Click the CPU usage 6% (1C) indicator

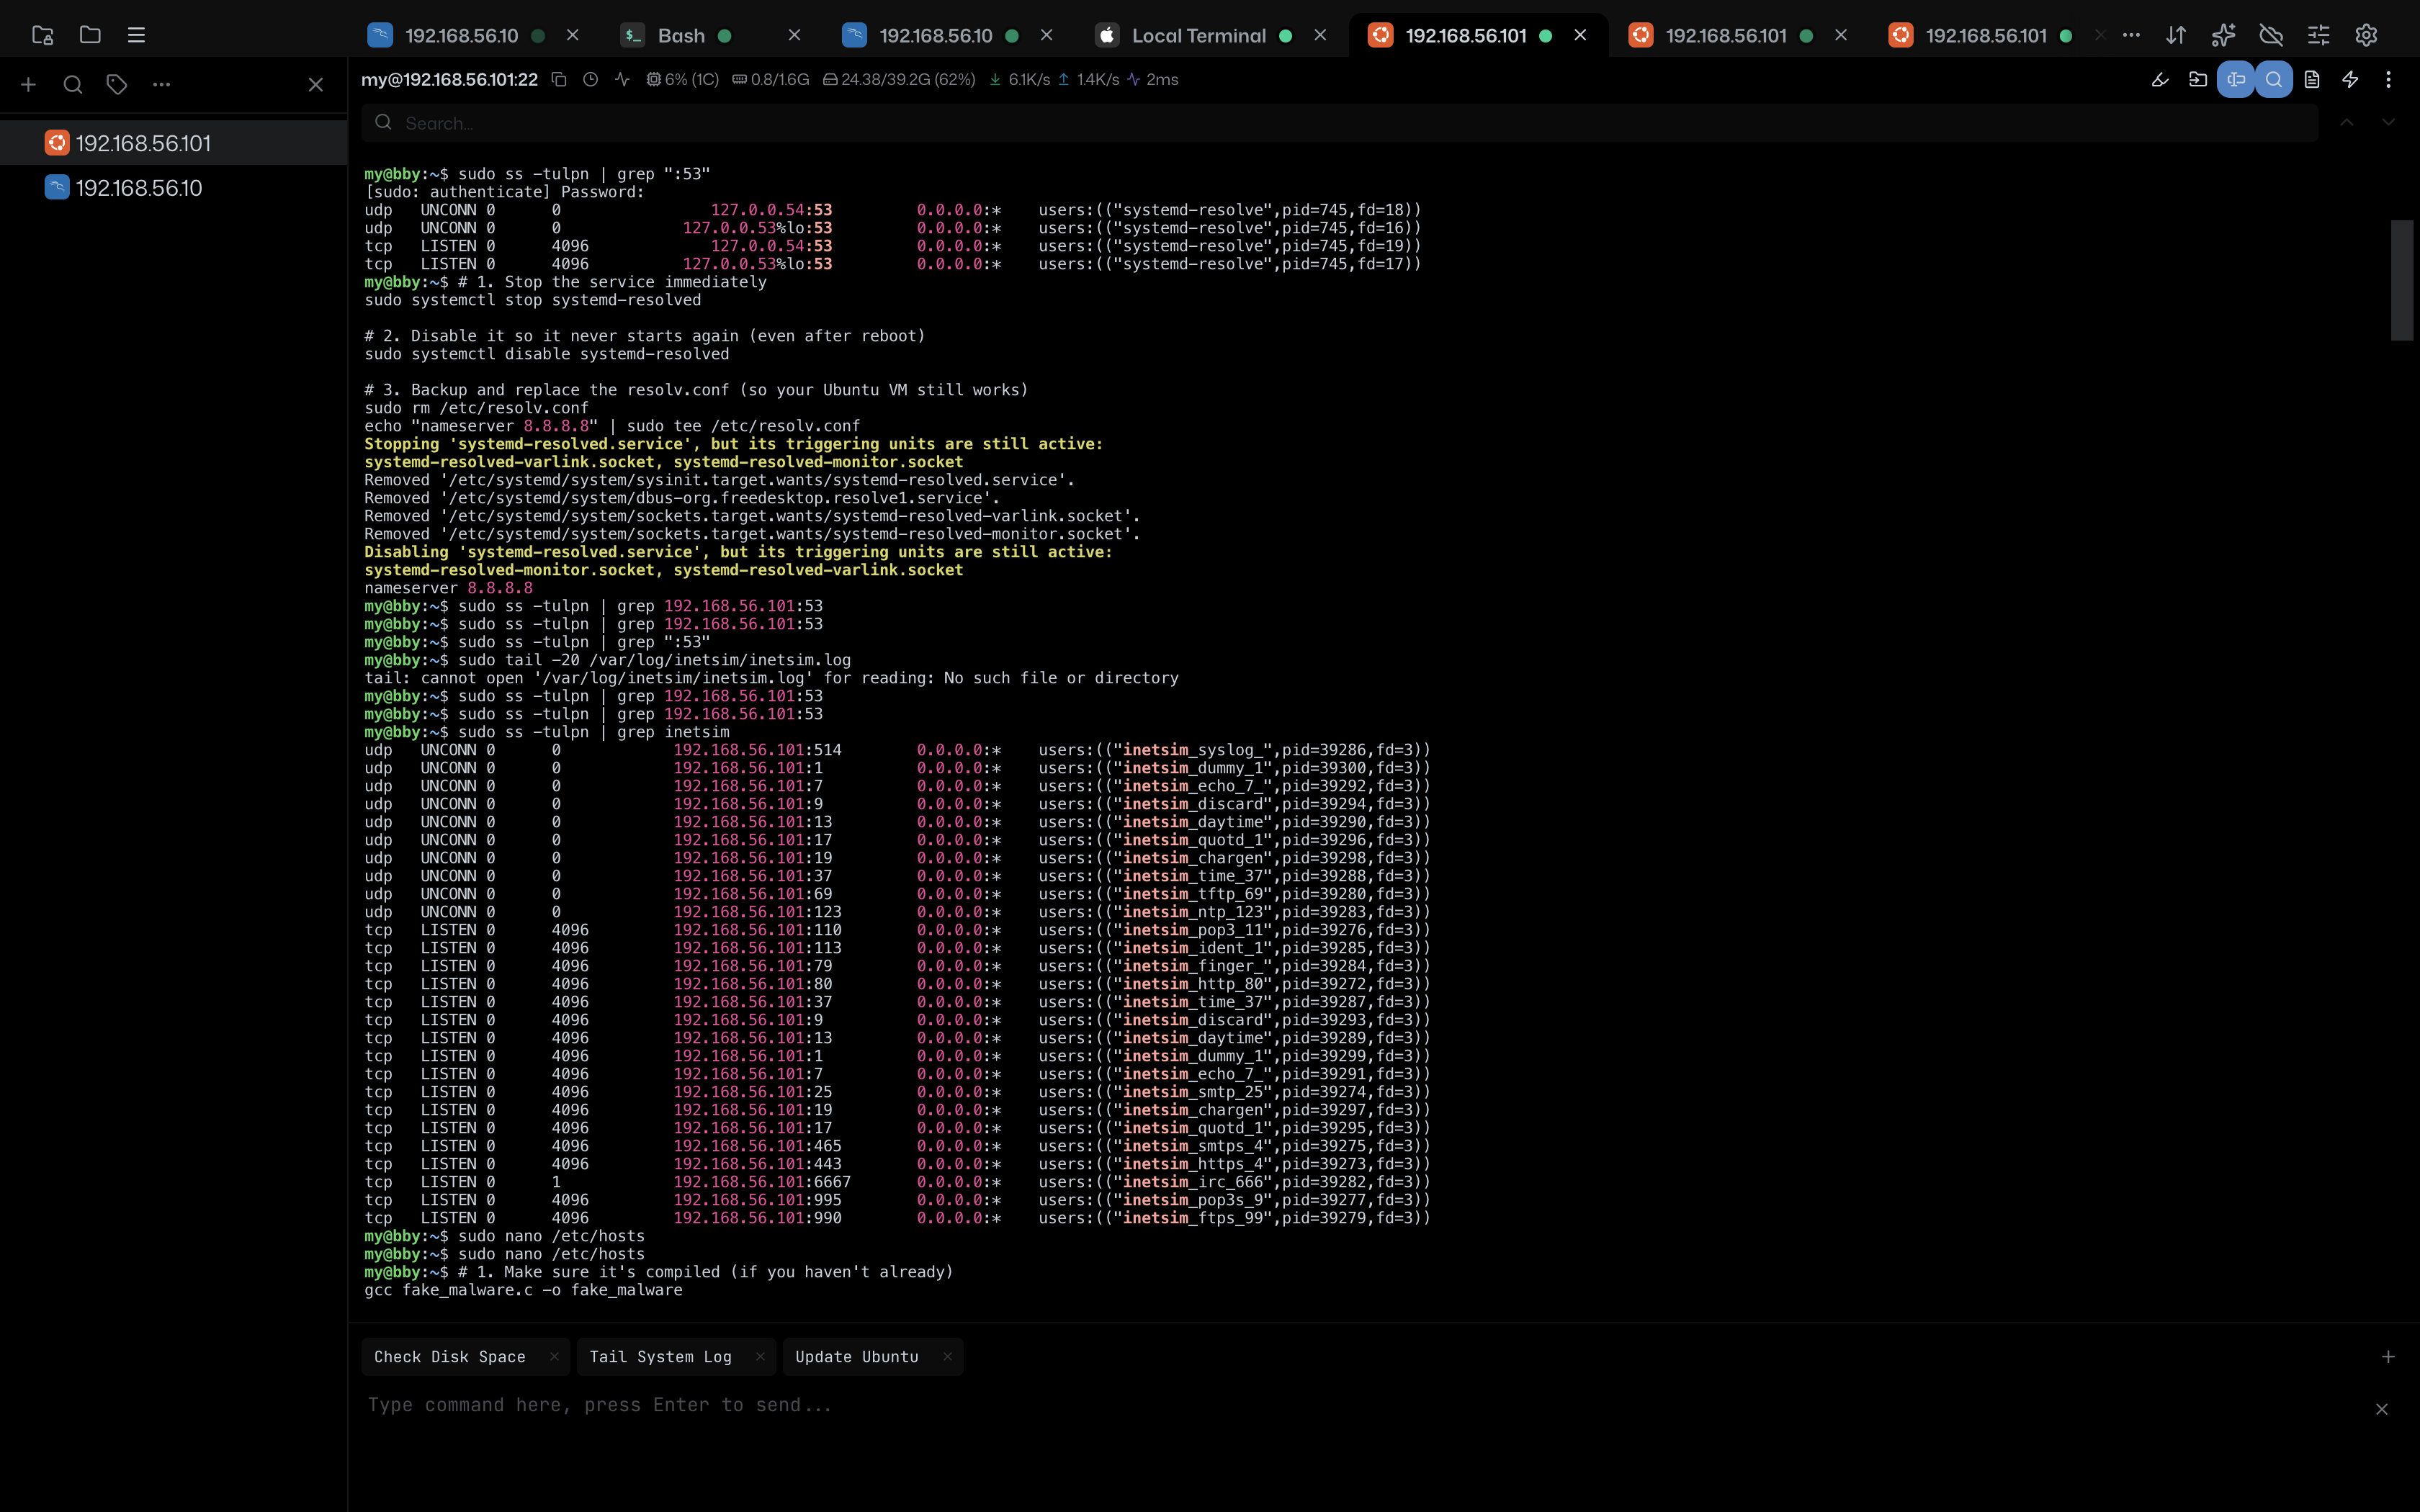pyautogui.click(x=682, y=79)
